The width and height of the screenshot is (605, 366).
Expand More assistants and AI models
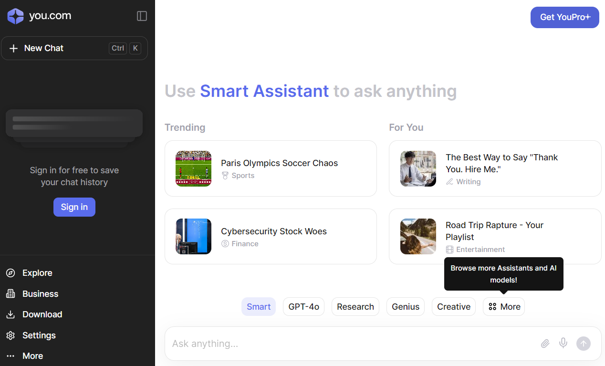[504, 307]
